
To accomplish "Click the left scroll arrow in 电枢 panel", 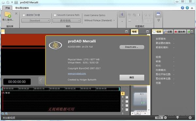I will click(x=133, y=113).
